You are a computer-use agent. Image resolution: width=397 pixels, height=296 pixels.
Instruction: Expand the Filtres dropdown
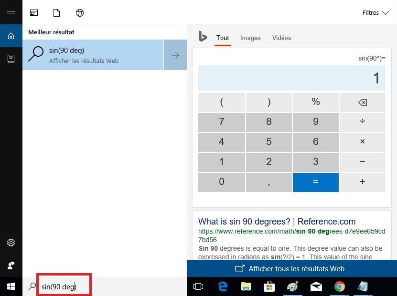376,12
